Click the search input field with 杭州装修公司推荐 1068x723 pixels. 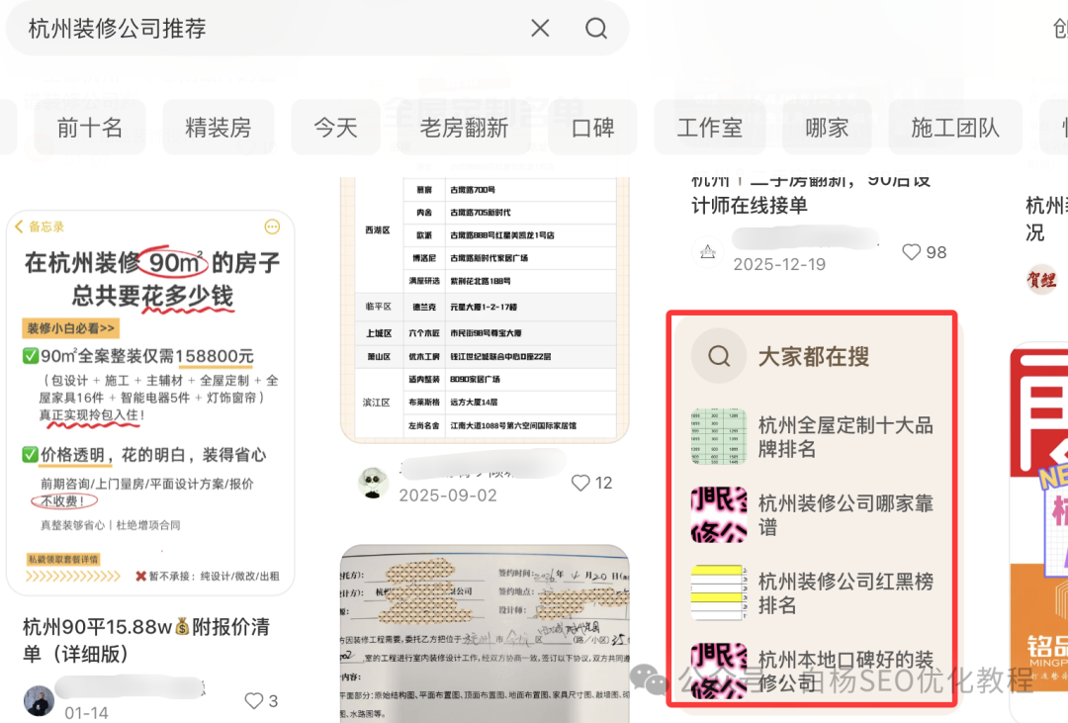267,29
